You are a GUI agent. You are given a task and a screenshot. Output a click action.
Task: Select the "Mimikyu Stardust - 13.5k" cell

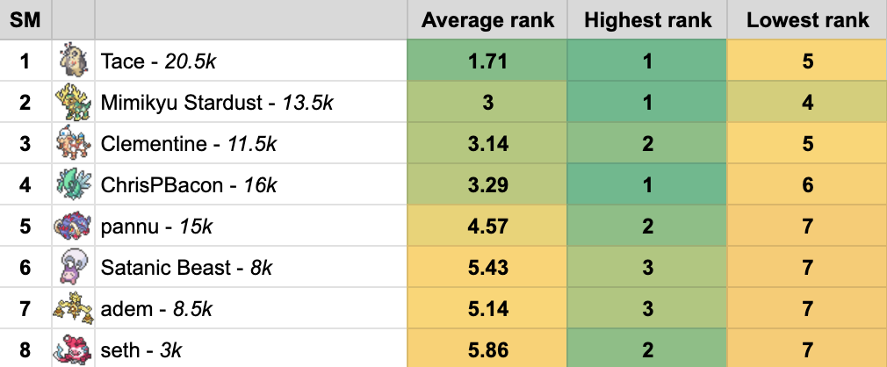[217, 102]
